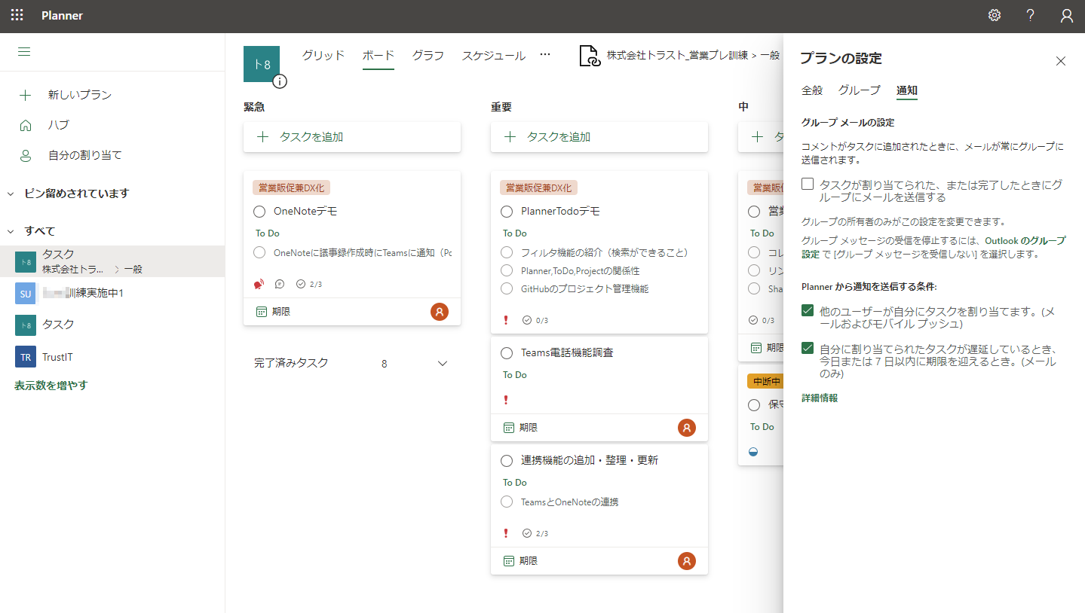The height and width of the screenshot is (613, 1085).
Task: Click the urgent bell icon on OneNoteデモ card
Action: pyautogui.click(x=259, y=284)
